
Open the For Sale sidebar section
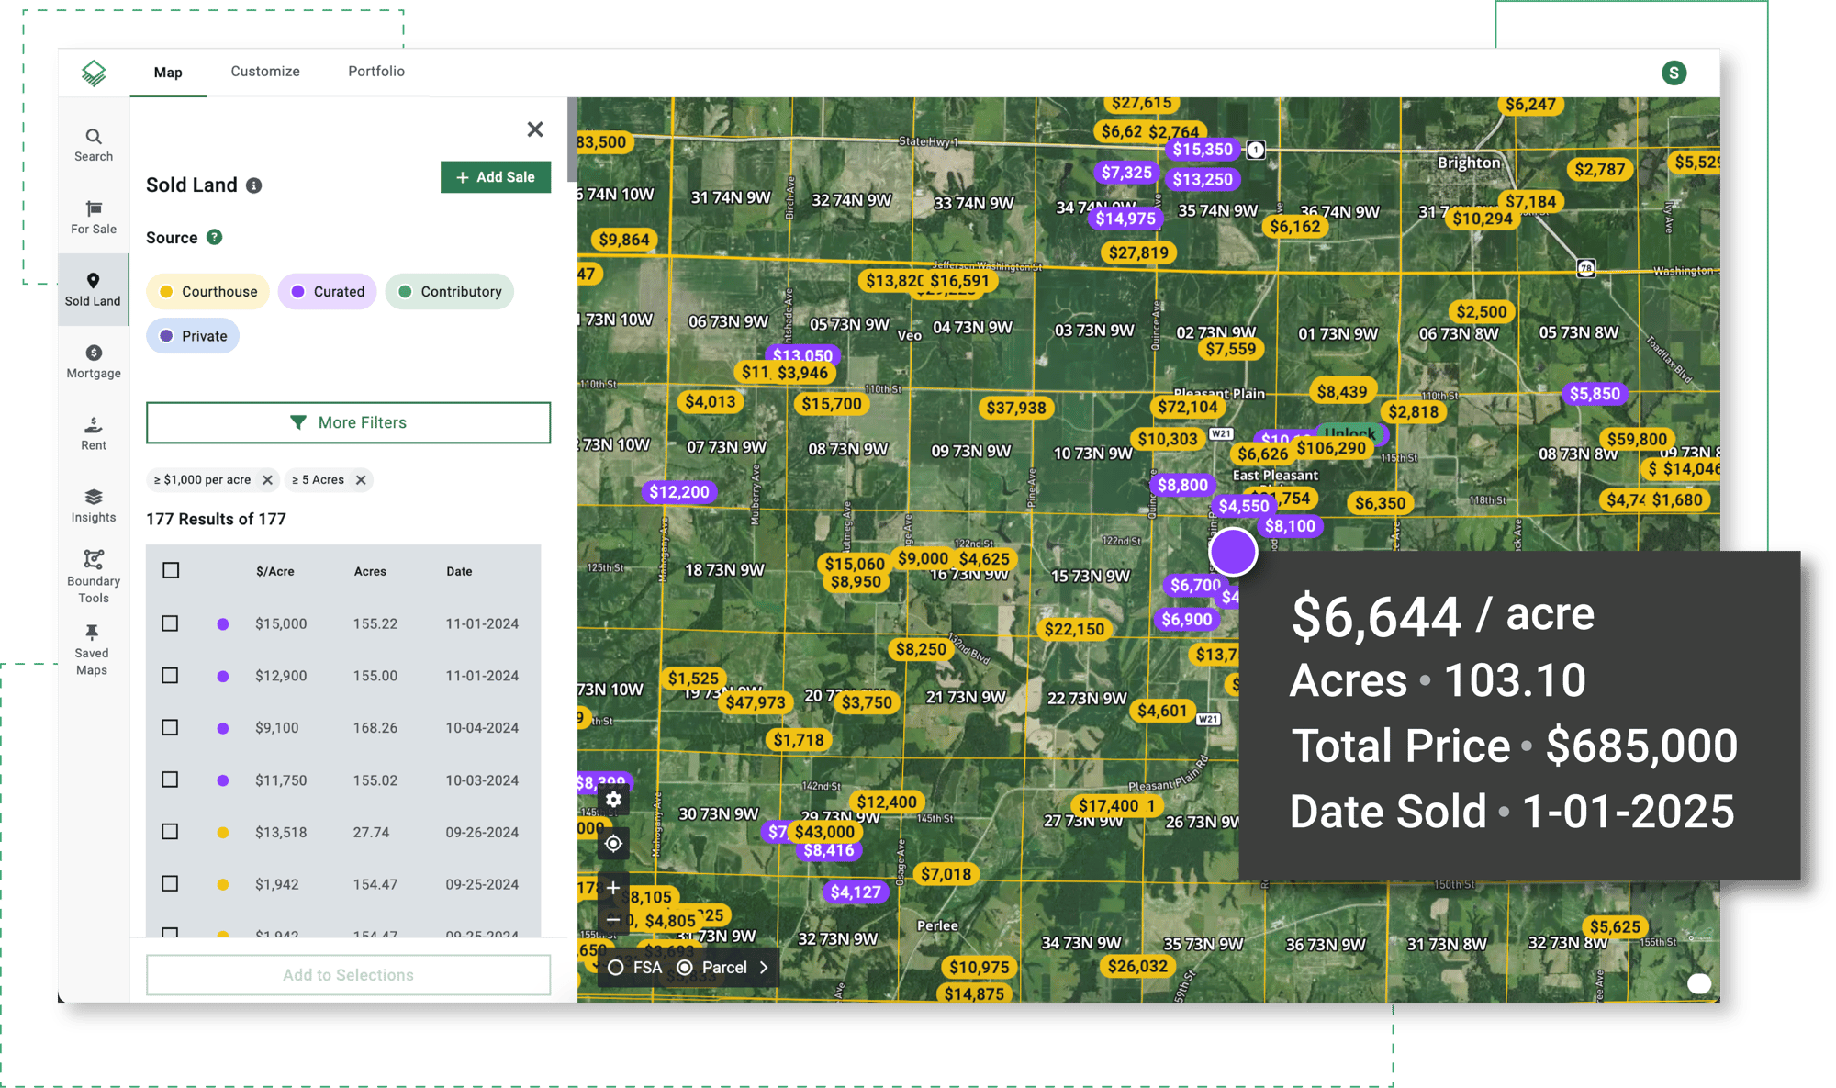[94, 218]
